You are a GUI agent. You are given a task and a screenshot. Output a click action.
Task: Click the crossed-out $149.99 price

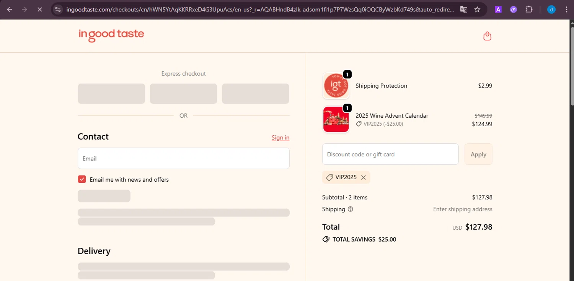click(x=483, y=115)
